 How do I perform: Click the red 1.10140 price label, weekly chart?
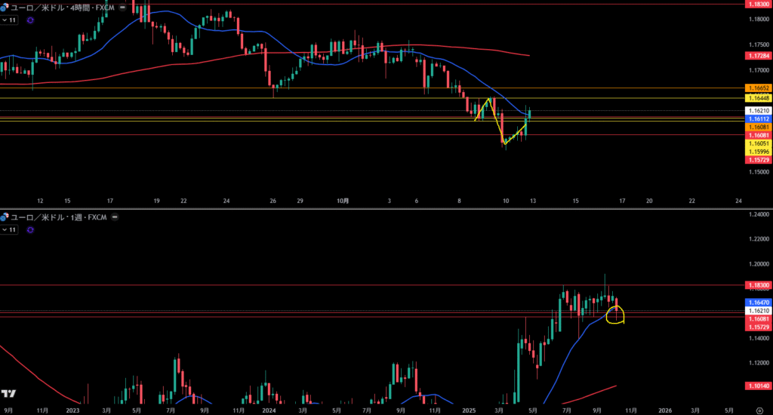[758, 386]
